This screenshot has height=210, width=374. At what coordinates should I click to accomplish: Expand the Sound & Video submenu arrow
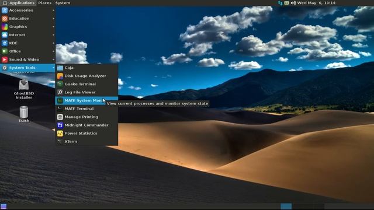pyautogui.click(x=53, y=60)
